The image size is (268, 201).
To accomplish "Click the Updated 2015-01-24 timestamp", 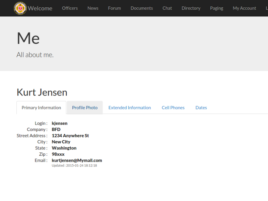I will [x=74, y=165].
